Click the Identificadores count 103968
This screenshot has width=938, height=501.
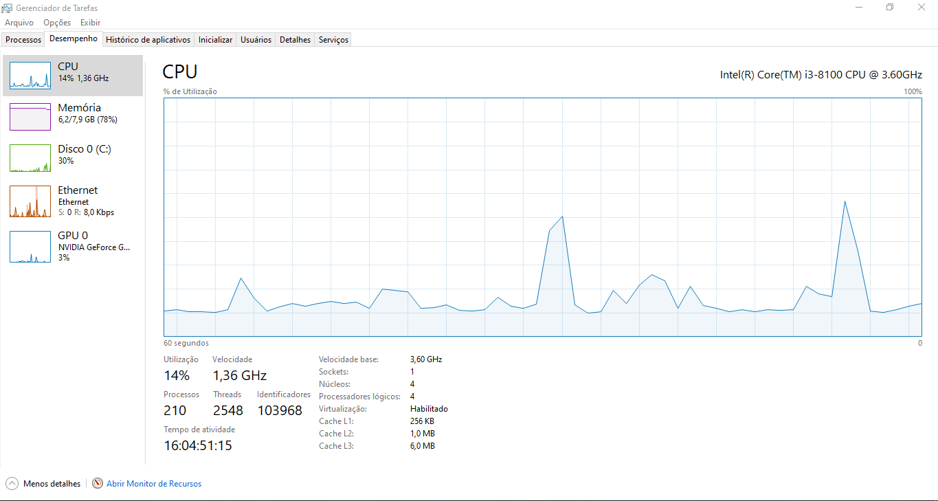[280, 410]
